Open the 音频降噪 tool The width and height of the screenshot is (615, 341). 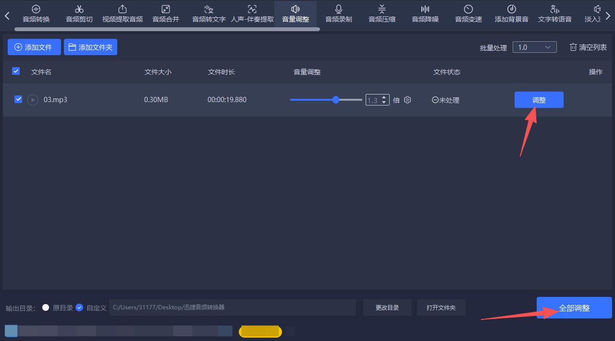point(425,13)
